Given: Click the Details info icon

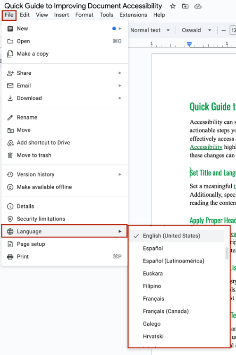Looking at the screenshot, I should click(10, 206).
